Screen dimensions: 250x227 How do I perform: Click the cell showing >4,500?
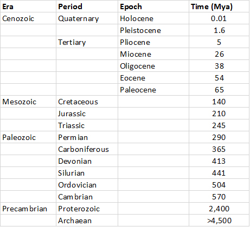click(x=219, y=221)
